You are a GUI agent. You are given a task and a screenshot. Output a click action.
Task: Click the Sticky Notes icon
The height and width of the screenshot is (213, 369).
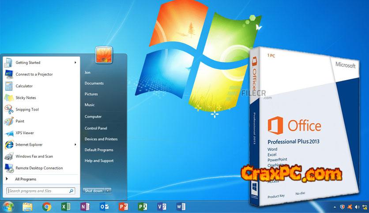click(9, 98)
